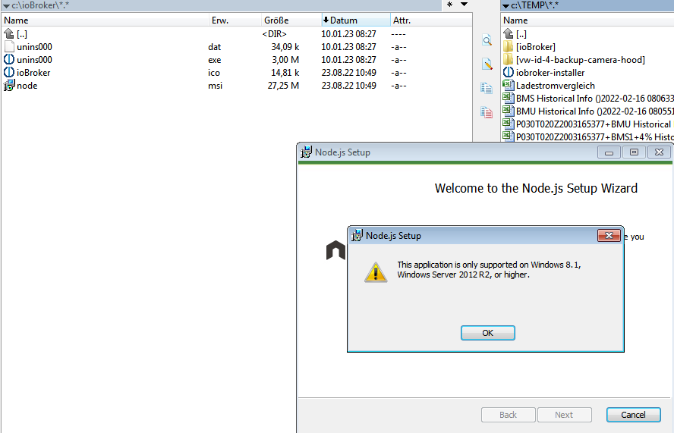This screenshot has width=674, height=433.
Task: Sort left panel by Name column
Action: click(x=106, y=20)
